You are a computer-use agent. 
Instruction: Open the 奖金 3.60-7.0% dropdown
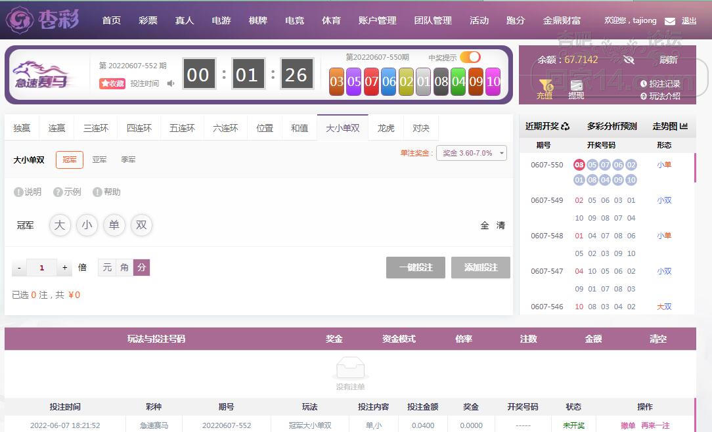pos(472,152)
